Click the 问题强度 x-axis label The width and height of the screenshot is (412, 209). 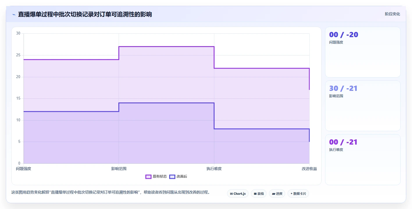tap(24, 169)
